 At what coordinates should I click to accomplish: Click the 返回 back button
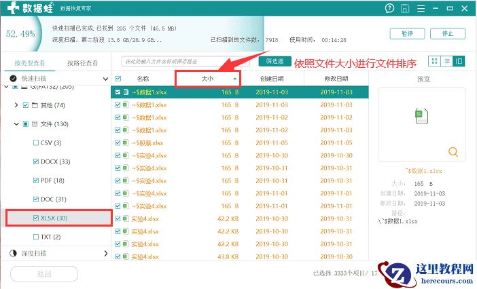(x=44, y=274)
